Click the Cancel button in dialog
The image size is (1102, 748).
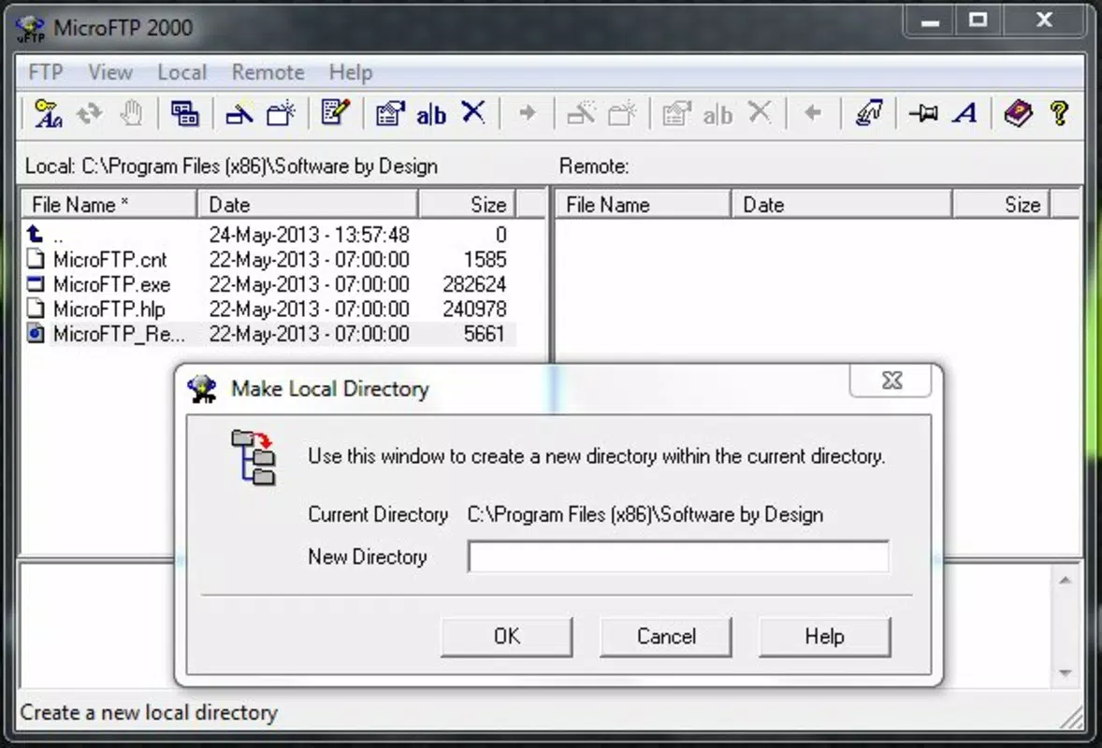(x=665, y=637)
